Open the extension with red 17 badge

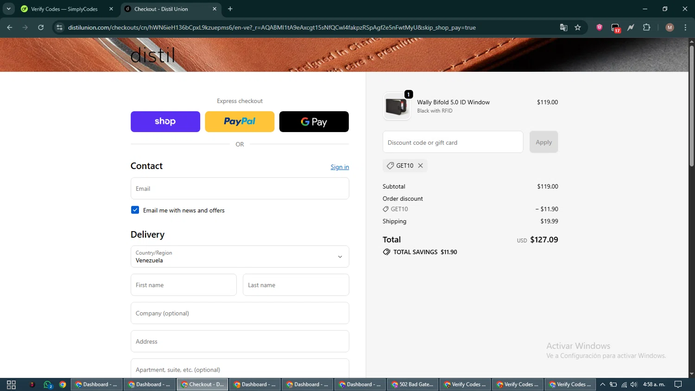(615, 28)
